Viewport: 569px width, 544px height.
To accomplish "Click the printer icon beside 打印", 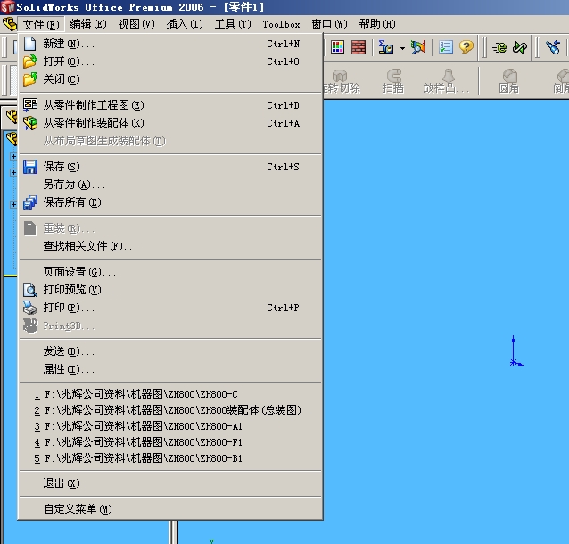I will pos(29,308).
